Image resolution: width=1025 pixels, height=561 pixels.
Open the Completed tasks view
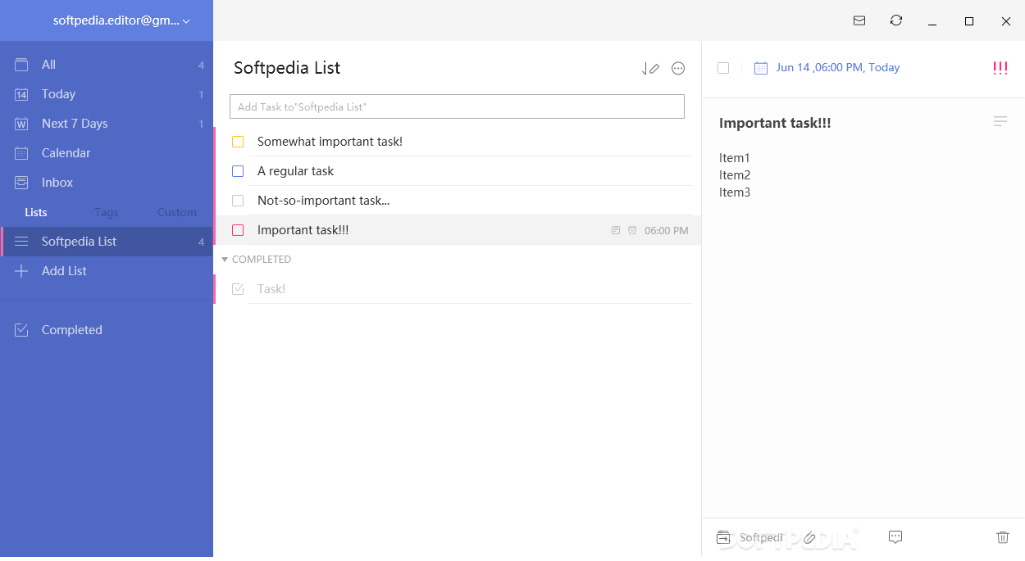point(107,330)
